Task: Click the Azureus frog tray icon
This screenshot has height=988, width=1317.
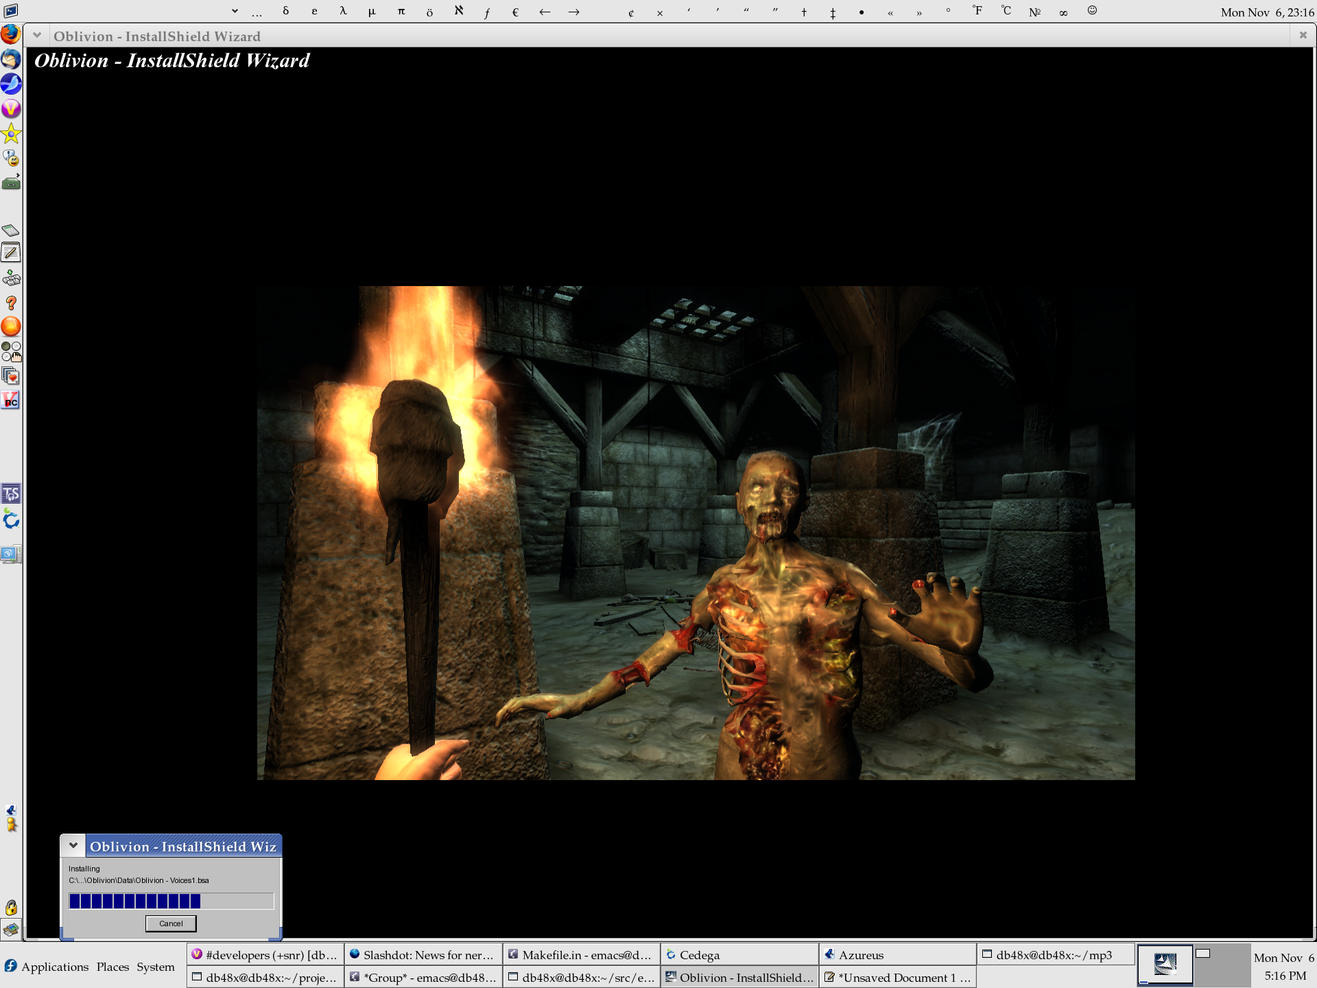Action: coord(11,810)
